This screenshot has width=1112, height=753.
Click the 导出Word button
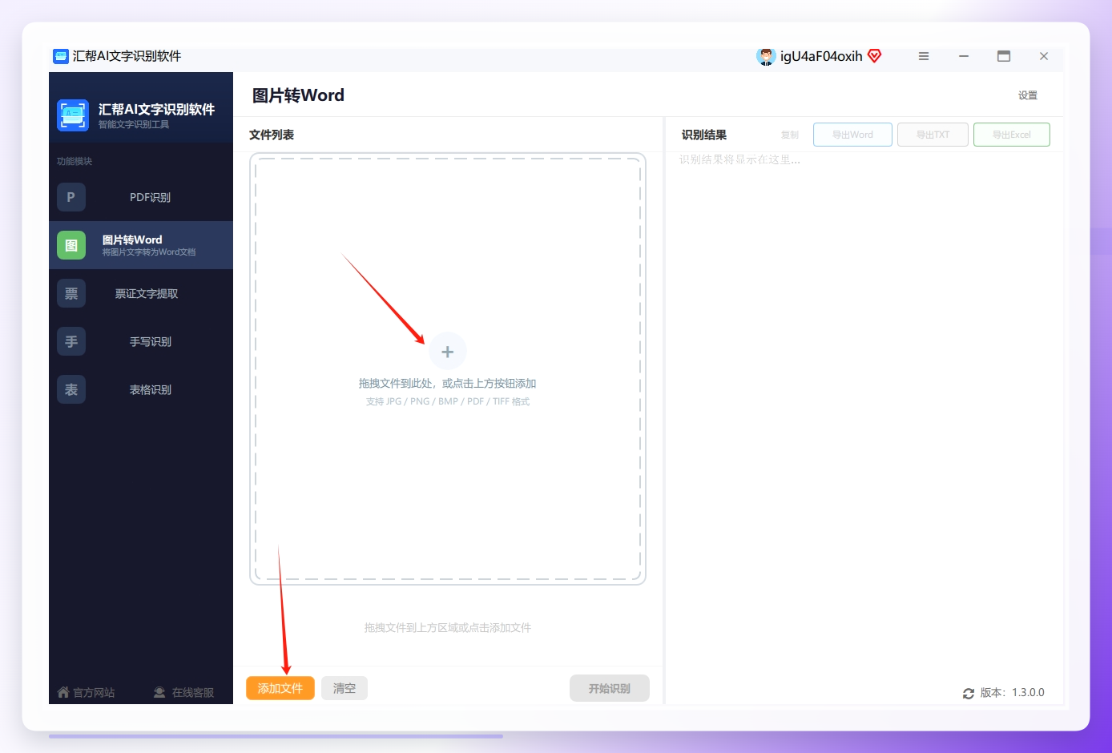852,135
